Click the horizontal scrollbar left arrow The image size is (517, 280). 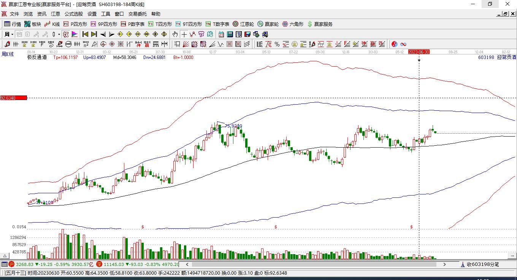[187, 264]
